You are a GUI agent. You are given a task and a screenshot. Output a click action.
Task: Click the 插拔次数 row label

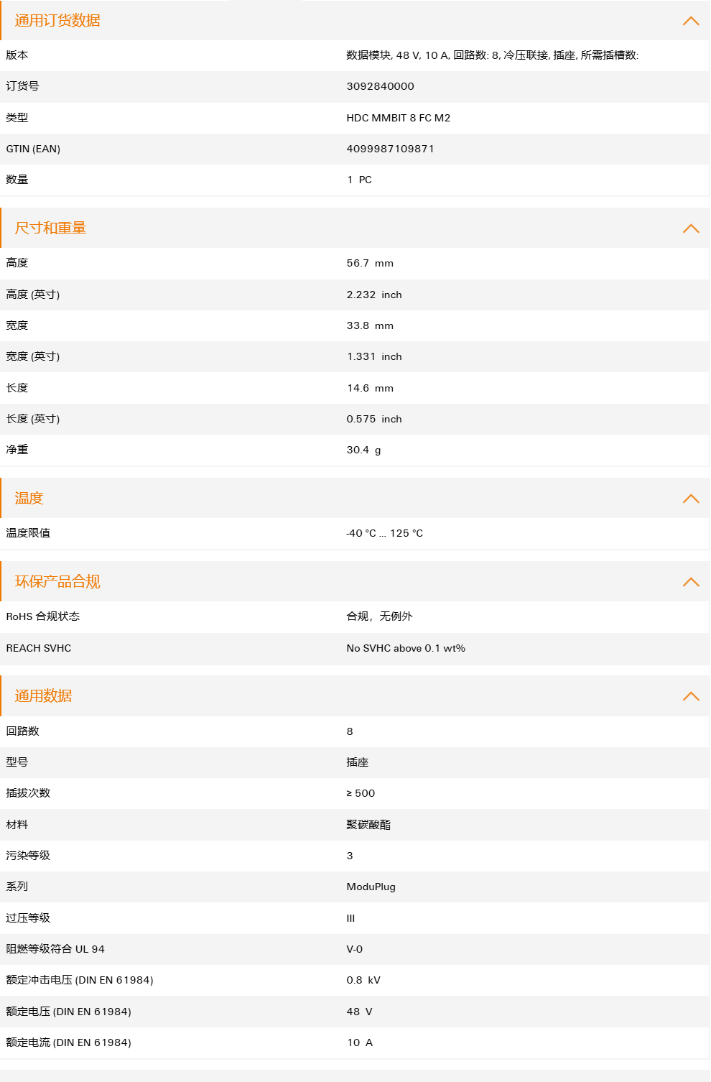[x=28, y=793]
